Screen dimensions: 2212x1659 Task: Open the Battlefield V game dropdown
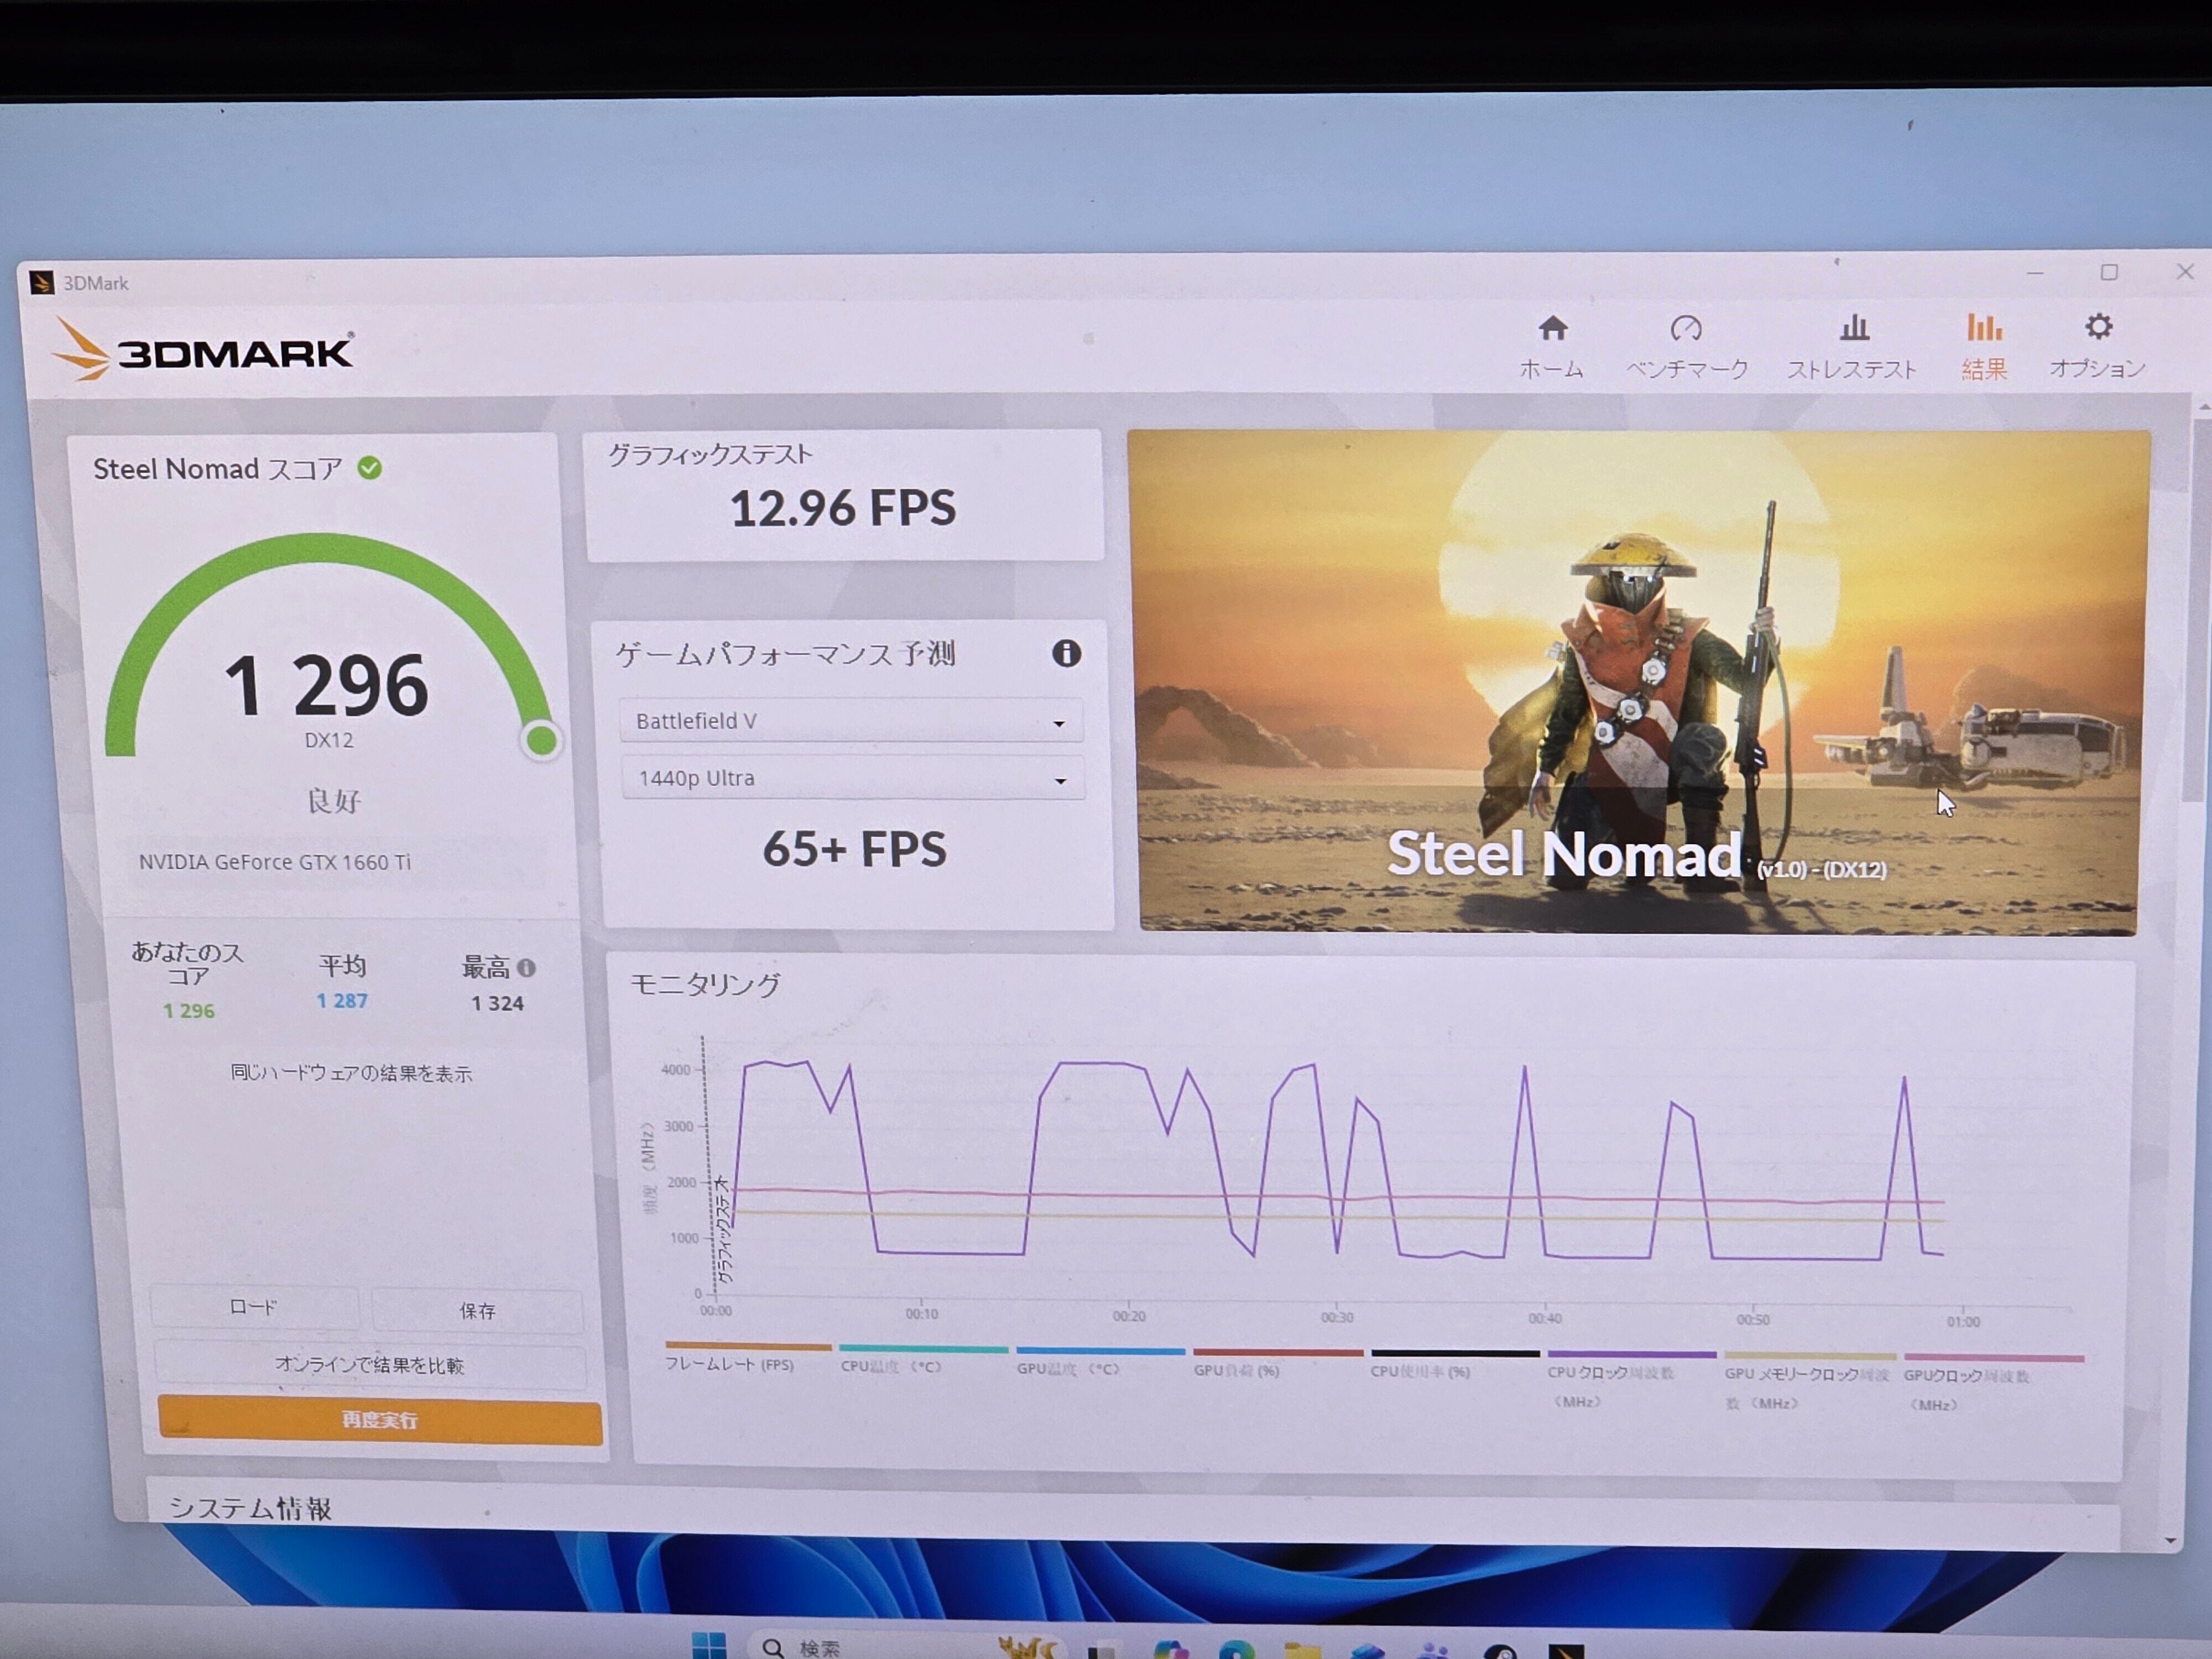(x=850, y=721)
